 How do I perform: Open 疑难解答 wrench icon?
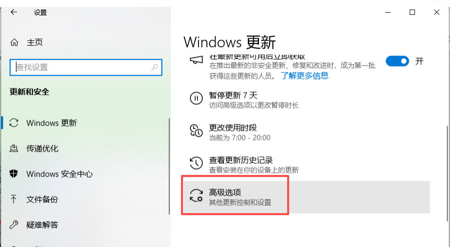coord(14,225)
